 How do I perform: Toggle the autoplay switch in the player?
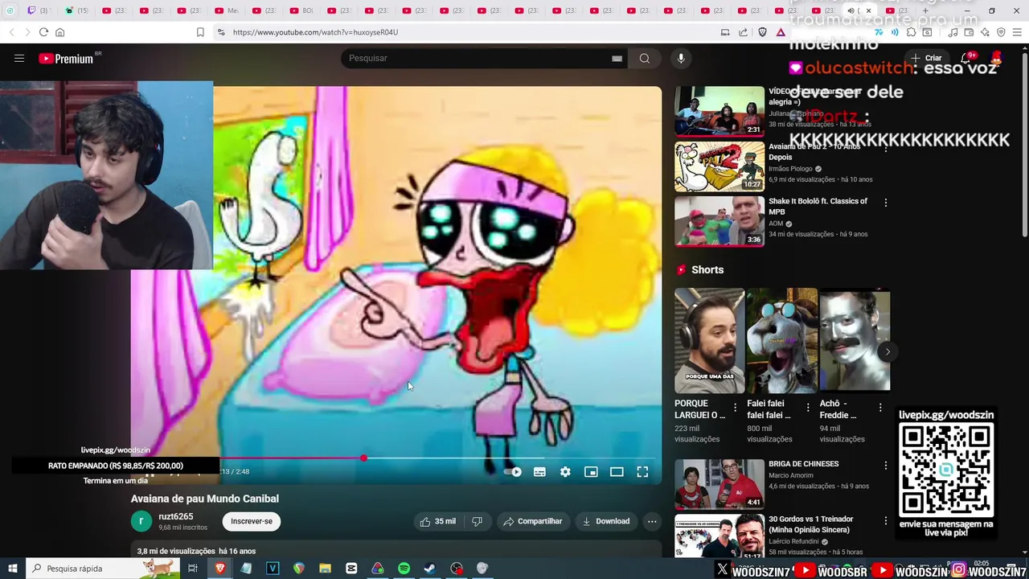click(x=513, y=472)
